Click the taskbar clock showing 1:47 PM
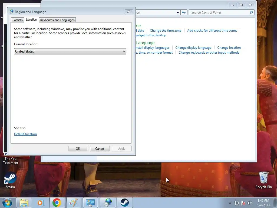The height and width of the screenshot is (208, 277). point(263,203)
